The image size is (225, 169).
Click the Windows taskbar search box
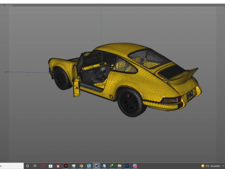(12, 166)
